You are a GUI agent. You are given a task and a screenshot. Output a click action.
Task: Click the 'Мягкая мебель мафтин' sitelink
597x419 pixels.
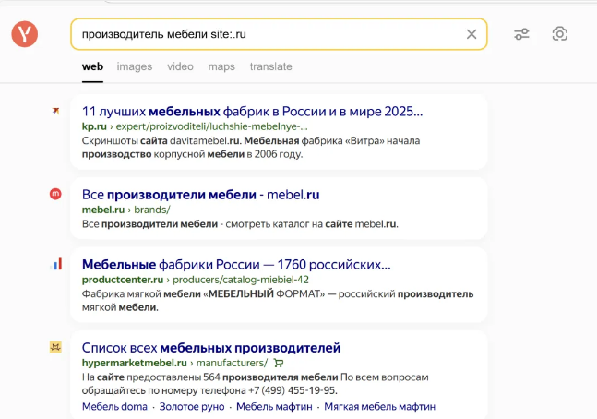(x=379, y=406)
